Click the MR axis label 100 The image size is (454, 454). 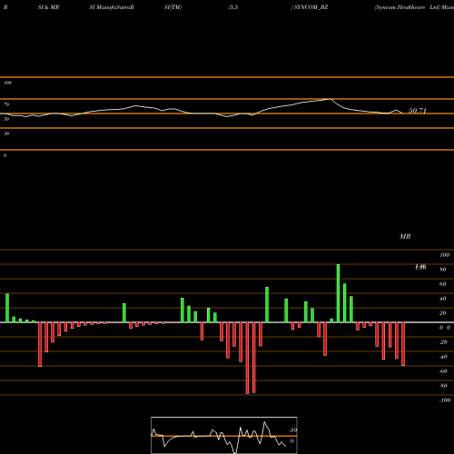point(444,255)
